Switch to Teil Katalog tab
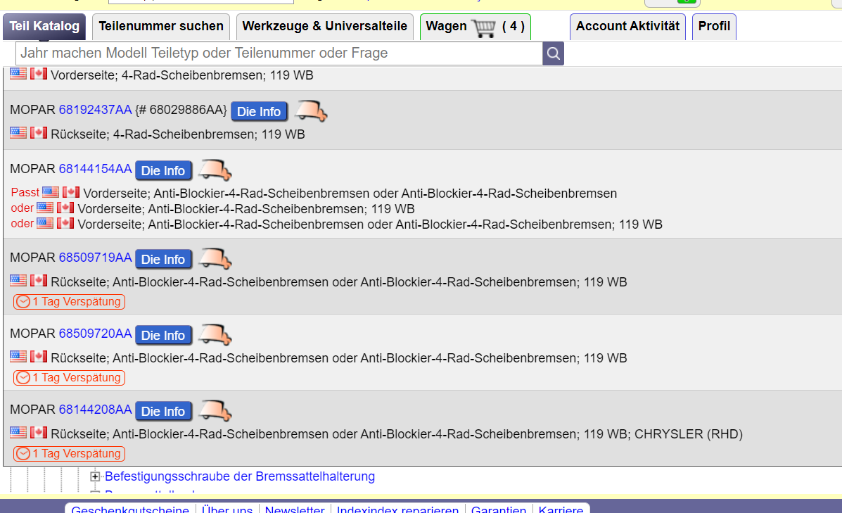The image size is (842, 513). 44,27
